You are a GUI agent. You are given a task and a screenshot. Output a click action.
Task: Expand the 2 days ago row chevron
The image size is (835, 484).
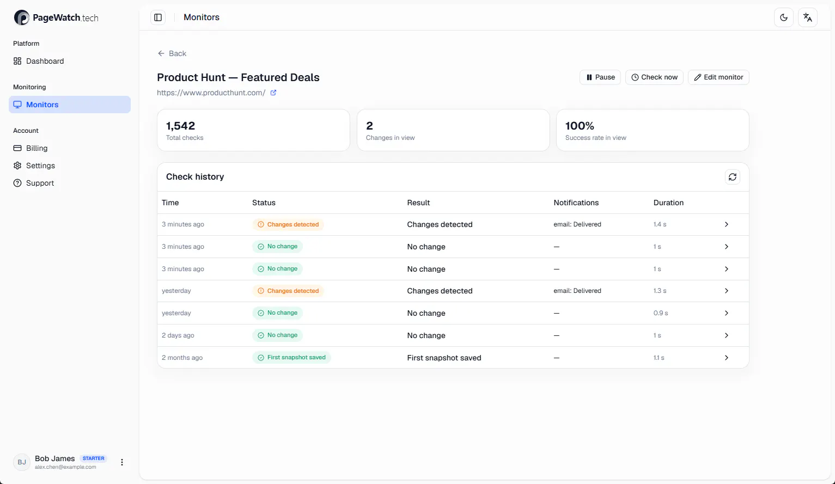point(726,335)
